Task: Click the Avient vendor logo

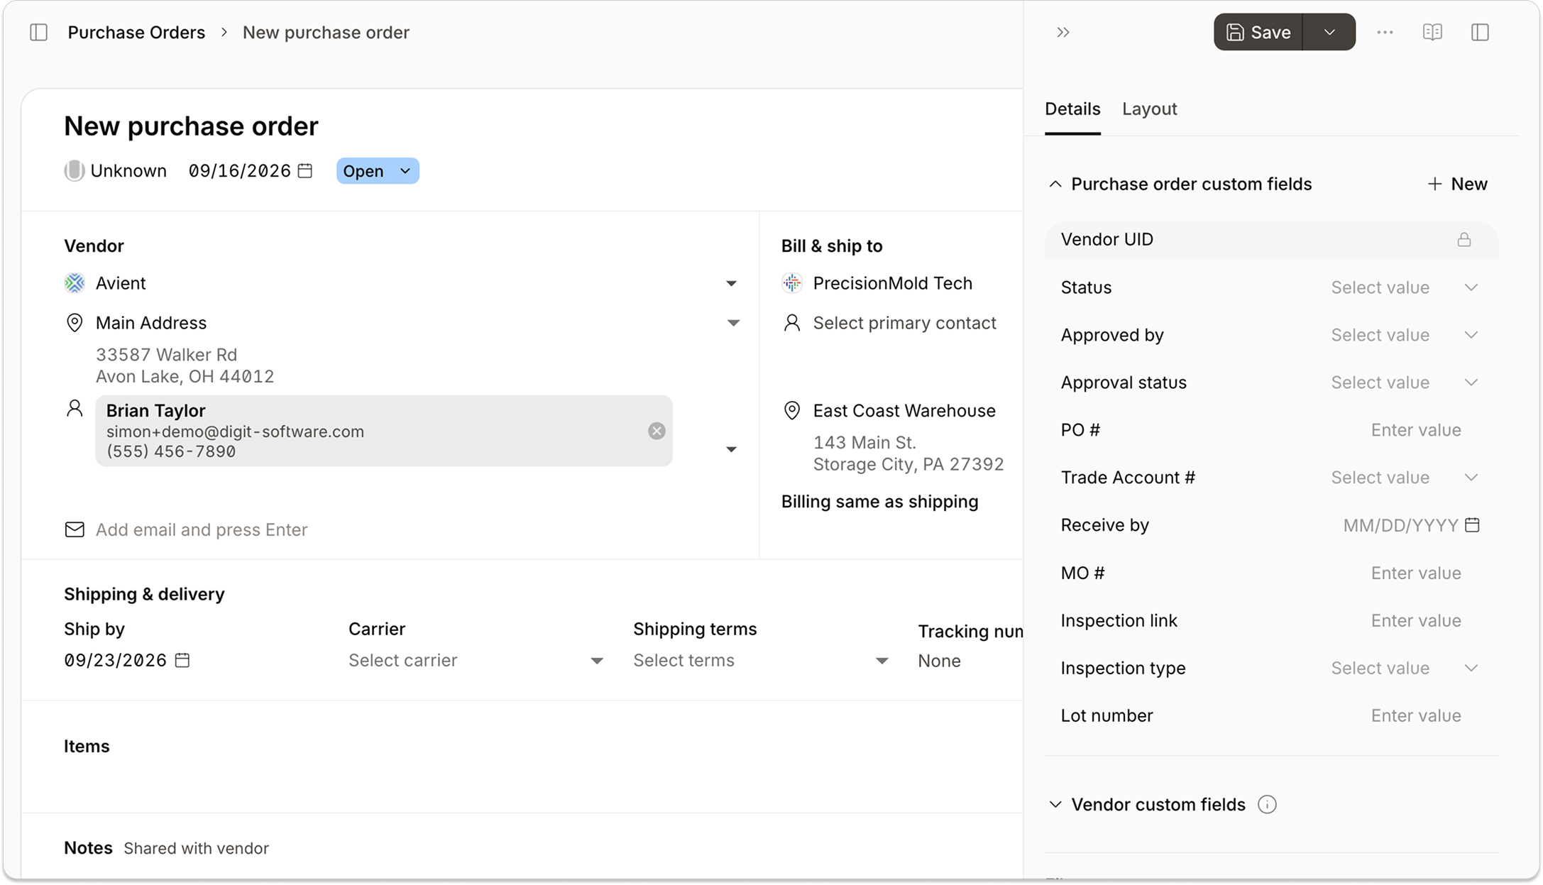Action: pos(75,283)
